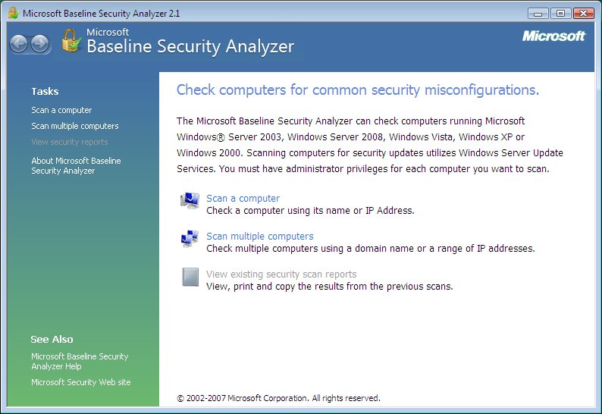The image size is (602, 414).
Task: Close the Baseline Security Analyzer window
Action: [x=584, y=14]
